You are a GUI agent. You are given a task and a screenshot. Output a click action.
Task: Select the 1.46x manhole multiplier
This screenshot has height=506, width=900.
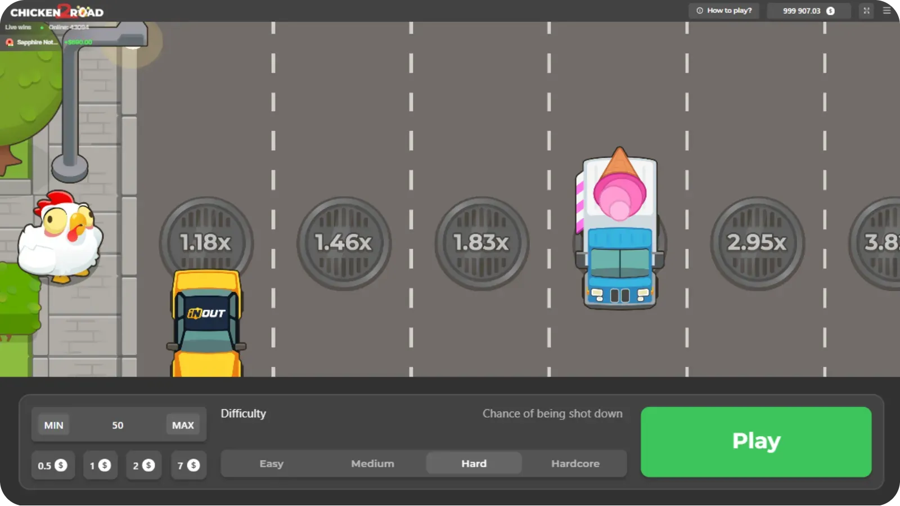tap(344, 243)
